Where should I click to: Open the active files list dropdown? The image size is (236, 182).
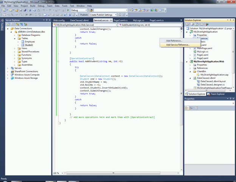pos(181,20)
